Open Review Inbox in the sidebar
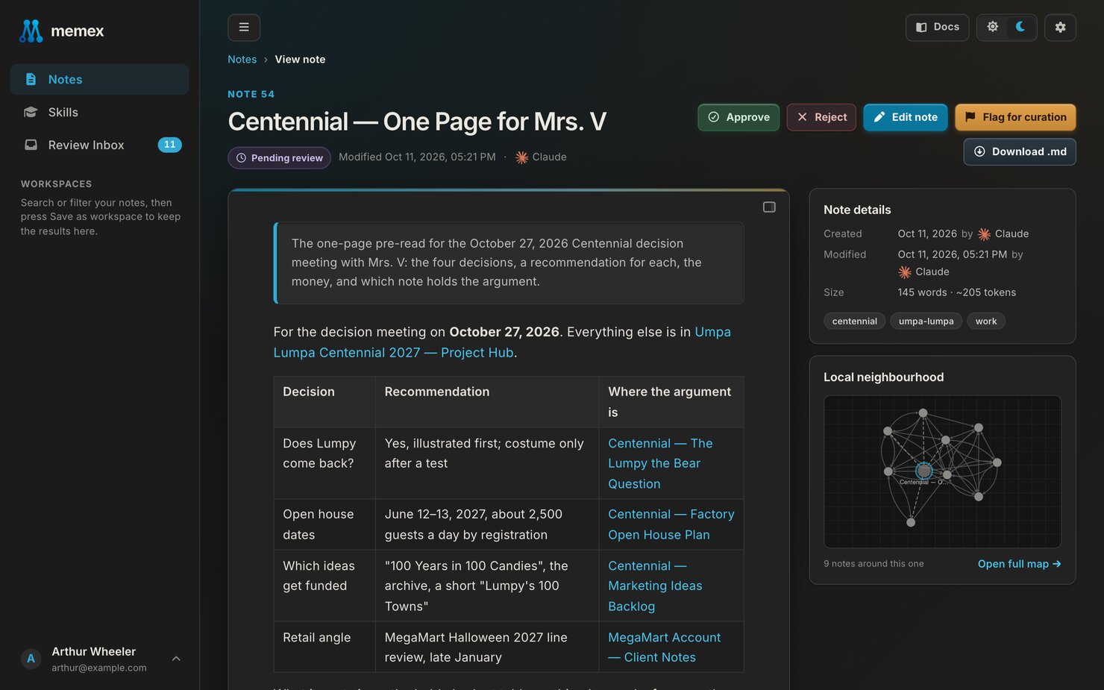Image resolution: width=1104 pixels, height=690 pixels. [x=99, y=145]
